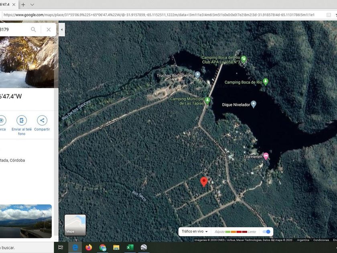This screenshot has height=253, width=337.
Task: Click the Compartir share icon
Action: (x=42, y=120)
